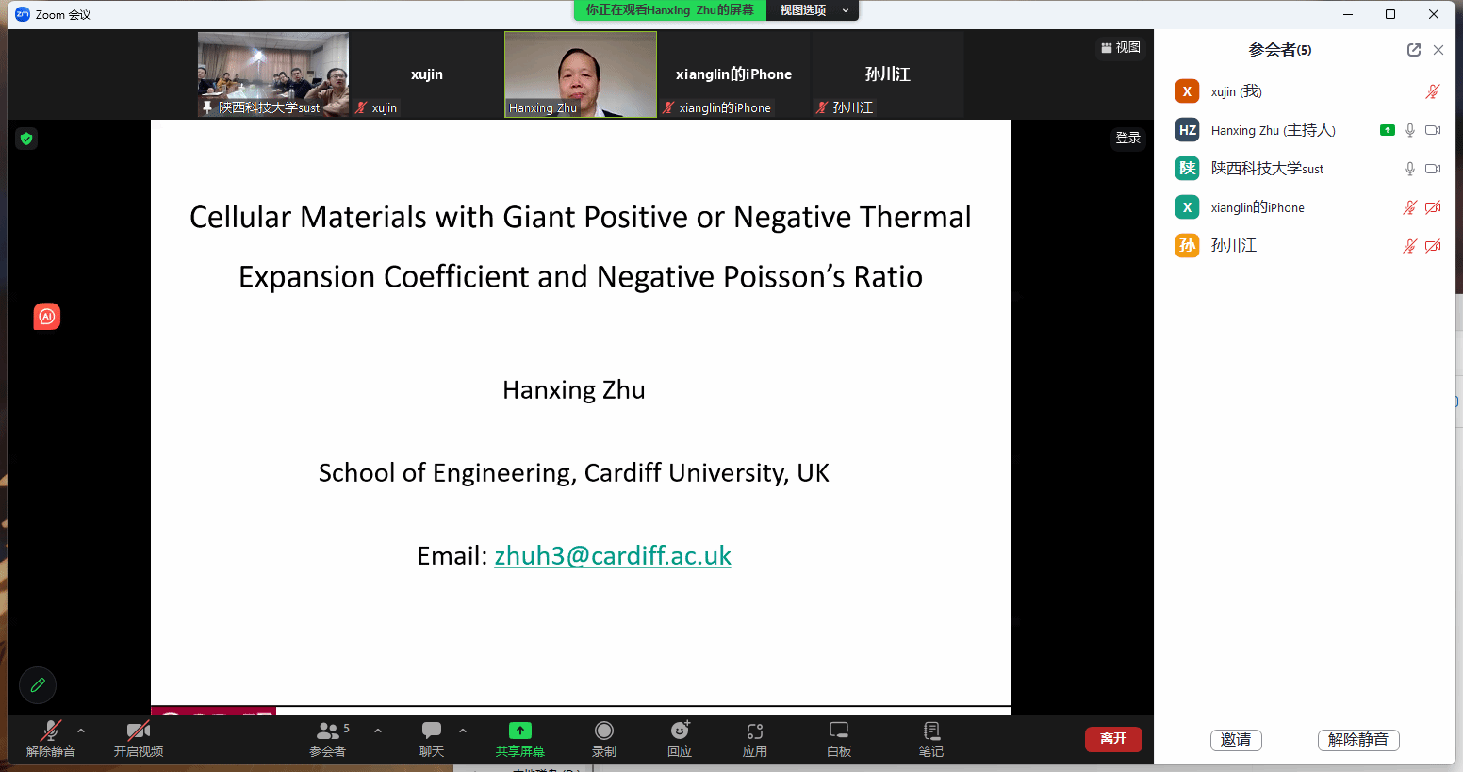Select Hanxing Zhu's video thumbnail

(581, 74)
